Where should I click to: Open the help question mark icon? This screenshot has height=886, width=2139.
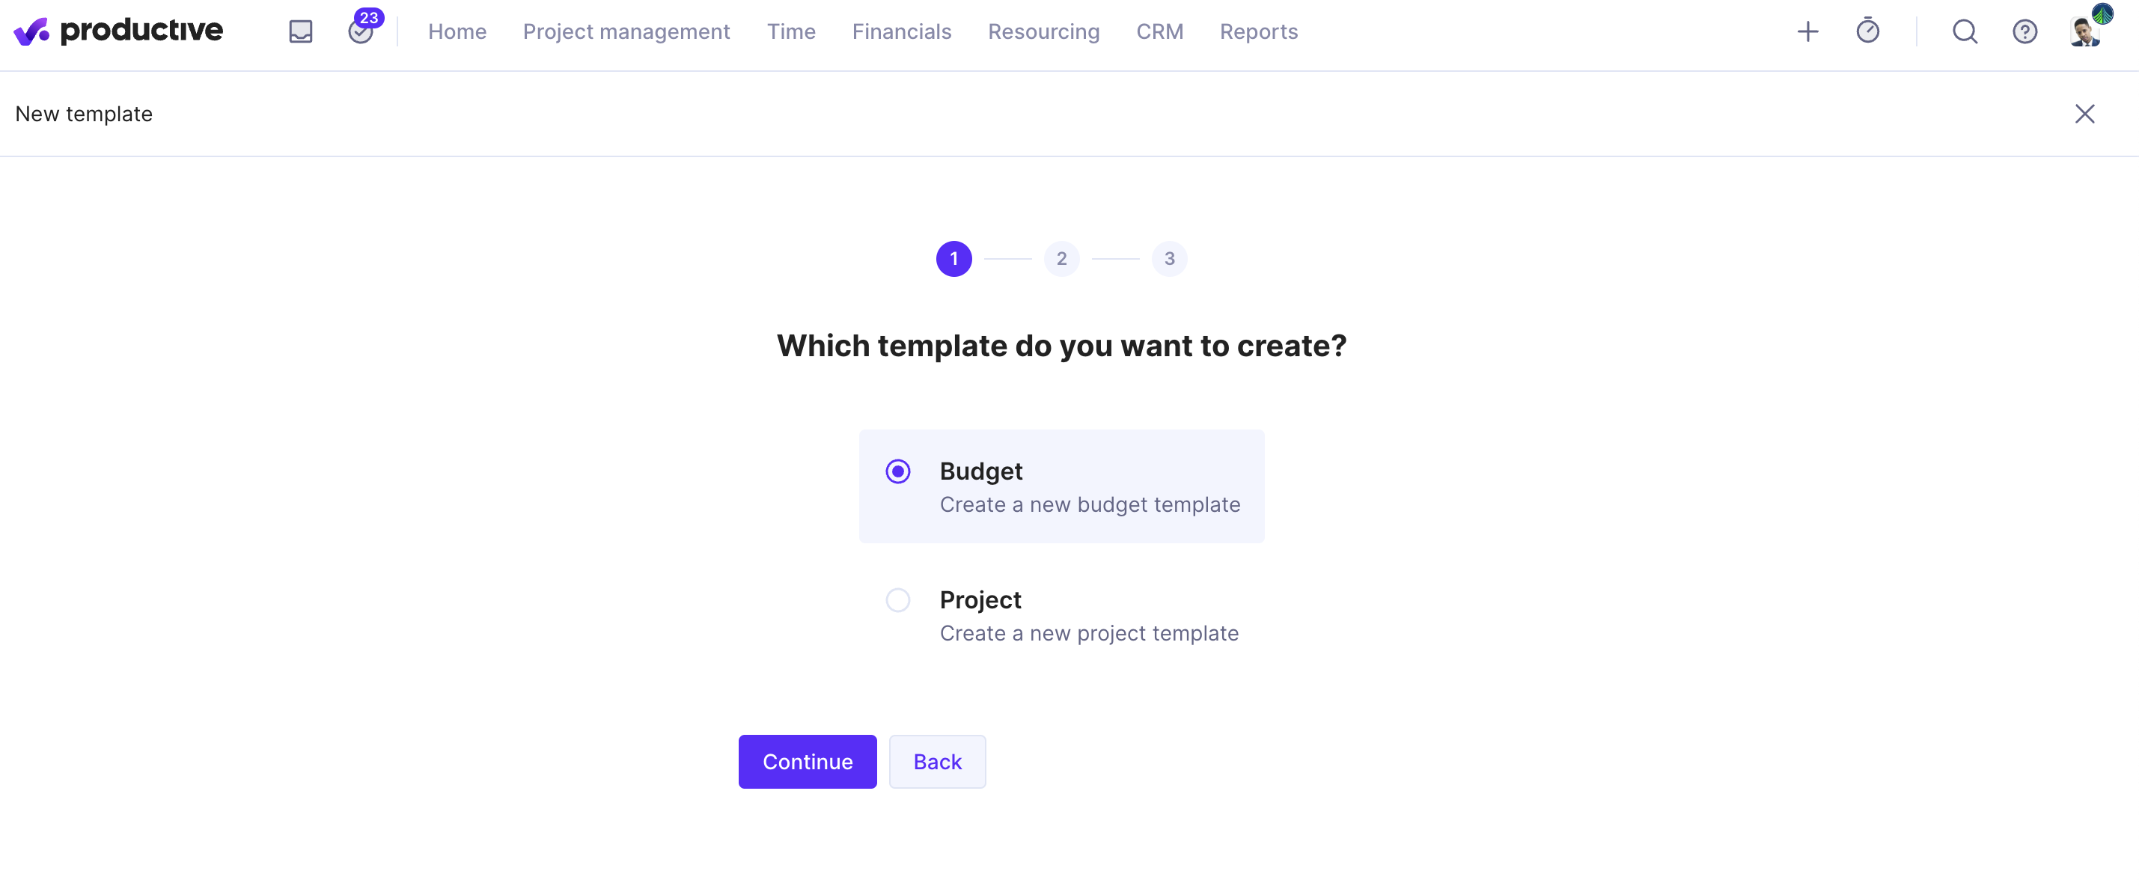2024,31
